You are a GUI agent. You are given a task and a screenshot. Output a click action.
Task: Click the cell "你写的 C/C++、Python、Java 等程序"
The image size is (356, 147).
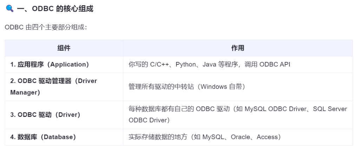(238, 64)
